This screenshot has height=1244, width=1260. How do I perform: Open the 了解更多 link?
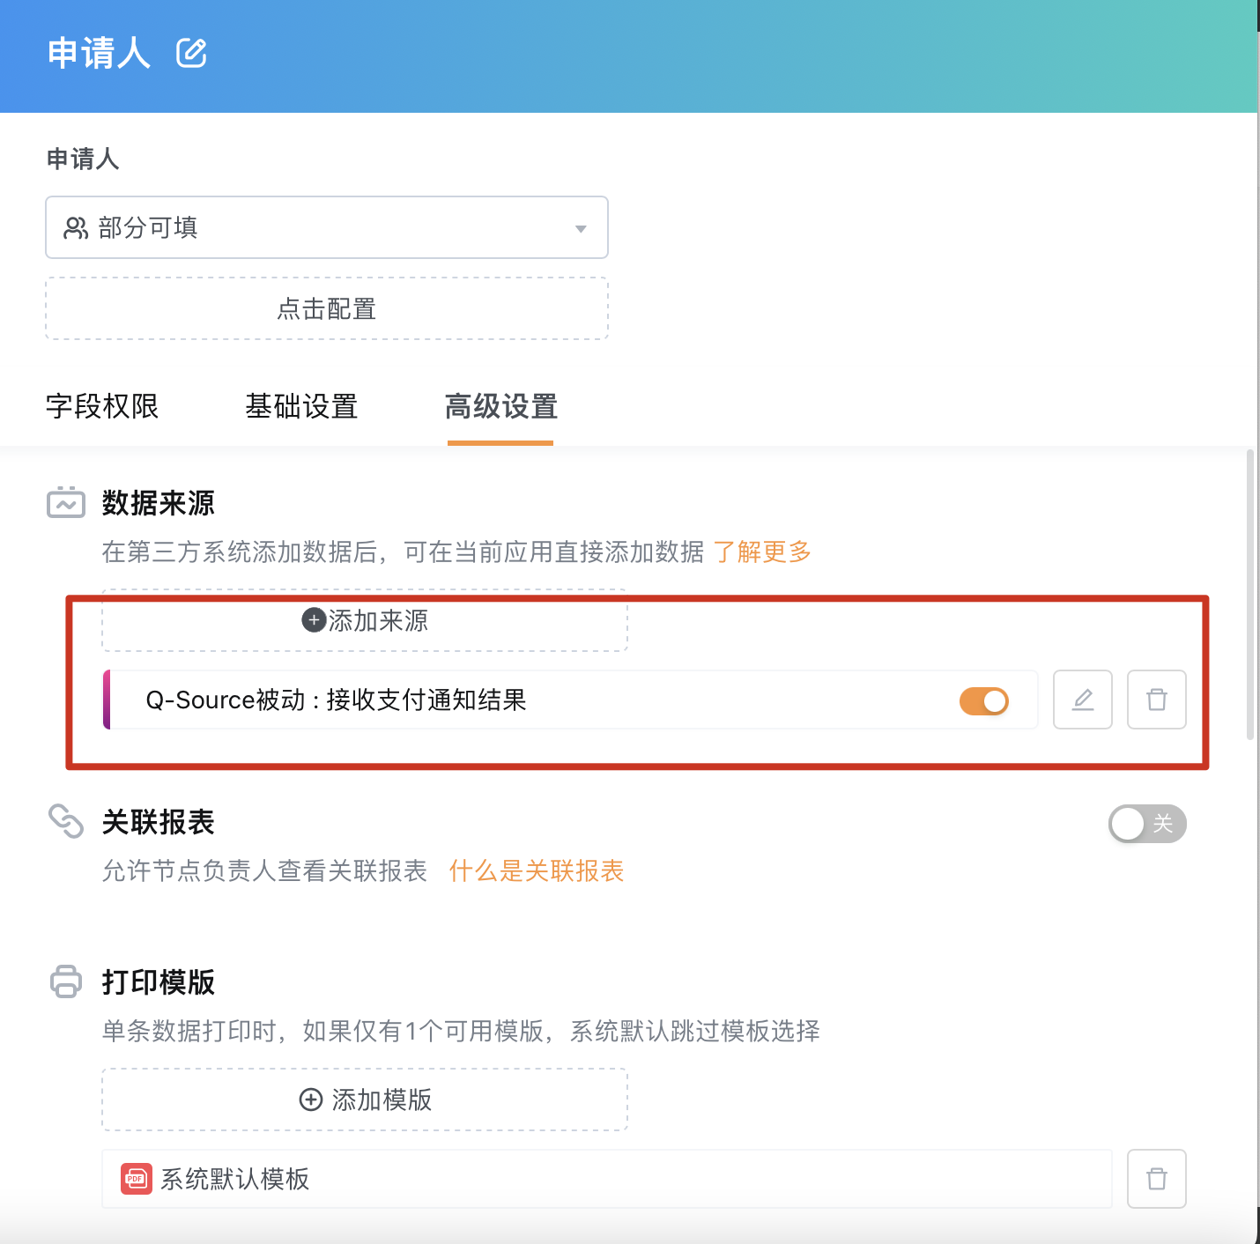762,552
